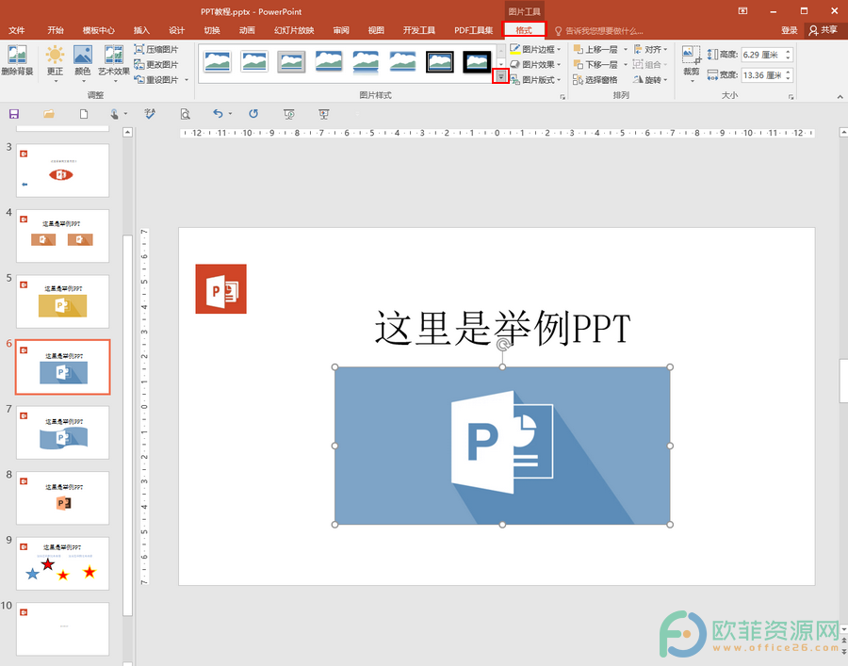Apply the gray metal frame picture style
848x666 pixels.
coord(291,62)
